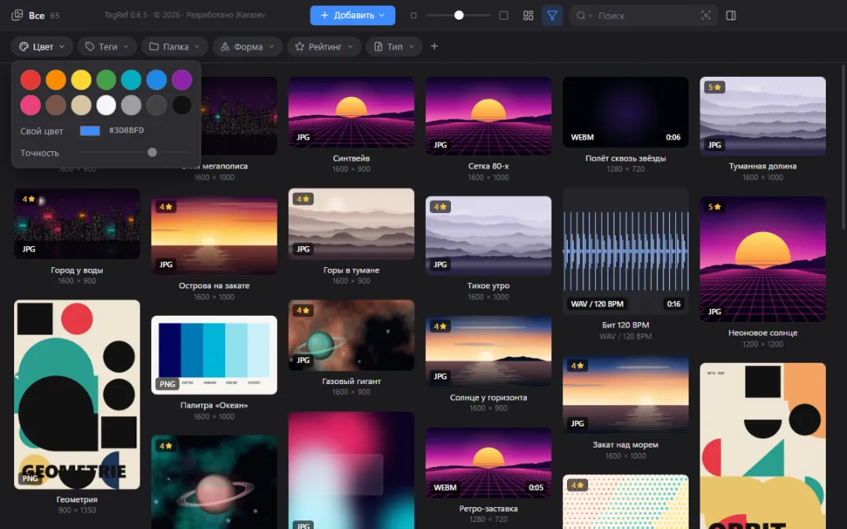
Task: Pick the red color swatch
Action: tap(31, 80)
